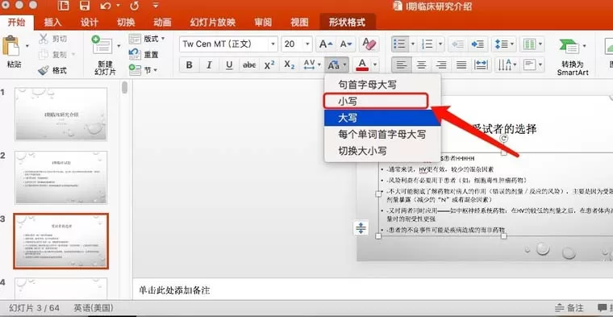The image size is (613, 317).
Task: Open the 审阅 tab
Action: click(263, 22)
